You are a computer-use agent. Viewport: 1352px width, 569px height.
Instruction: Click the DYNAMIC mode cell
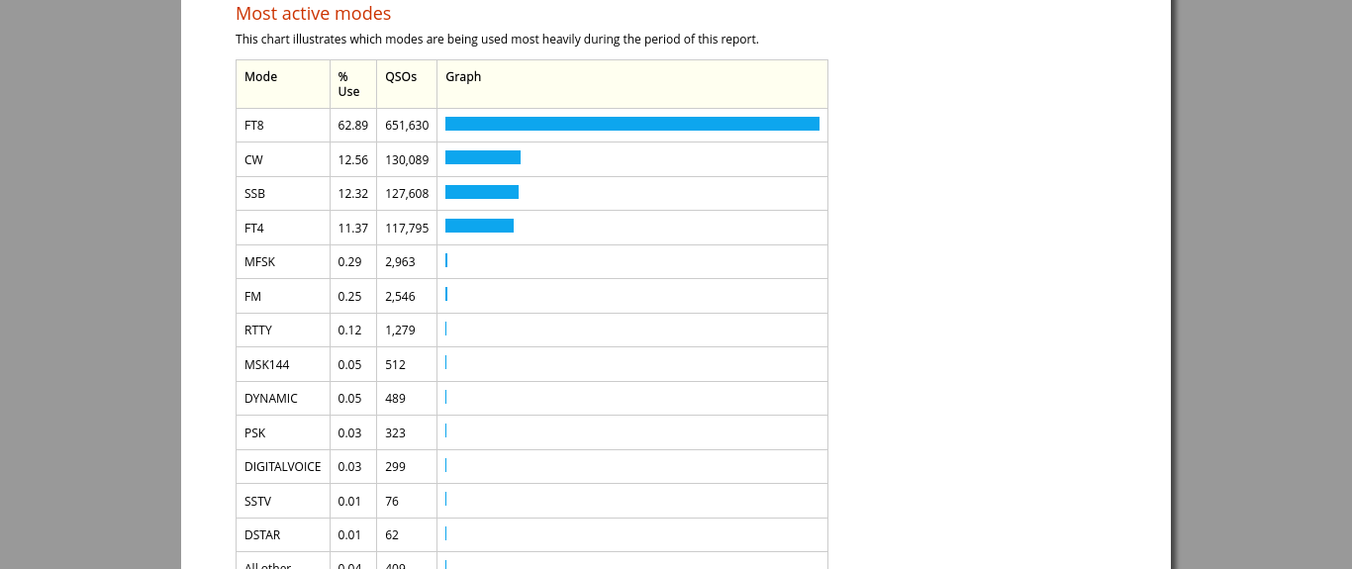click(x=270, y=399)
